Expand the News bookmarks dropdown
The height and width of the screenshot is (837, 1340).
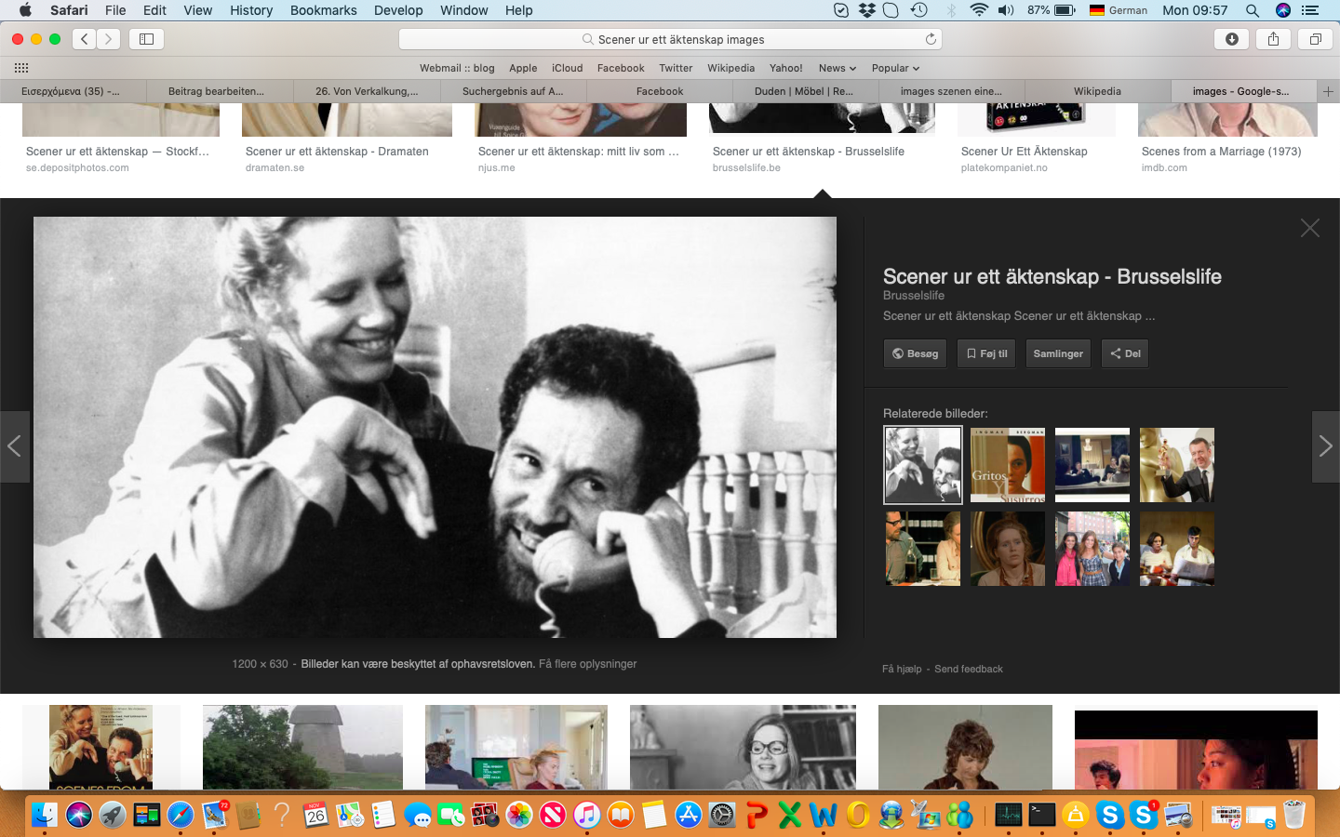pyautogui.click(x=837, y=68)
